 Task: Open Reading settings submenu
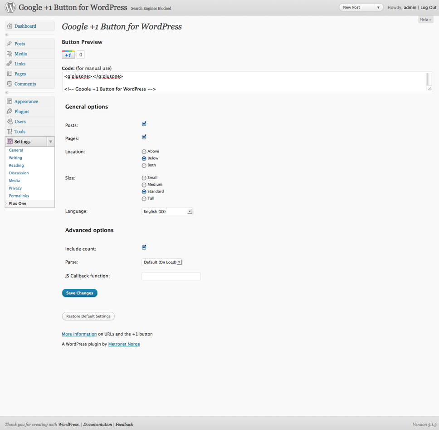[16, 165]
